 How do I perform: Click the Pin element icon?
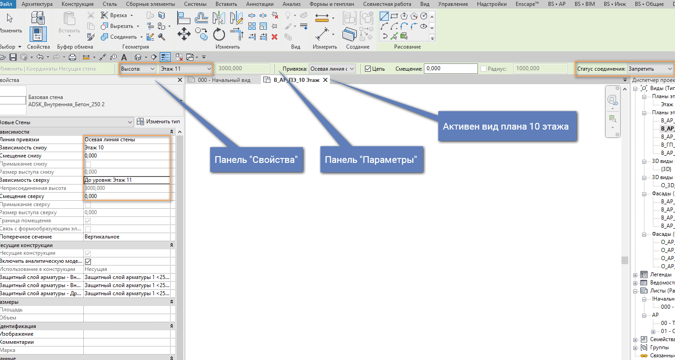pos(275,26)
